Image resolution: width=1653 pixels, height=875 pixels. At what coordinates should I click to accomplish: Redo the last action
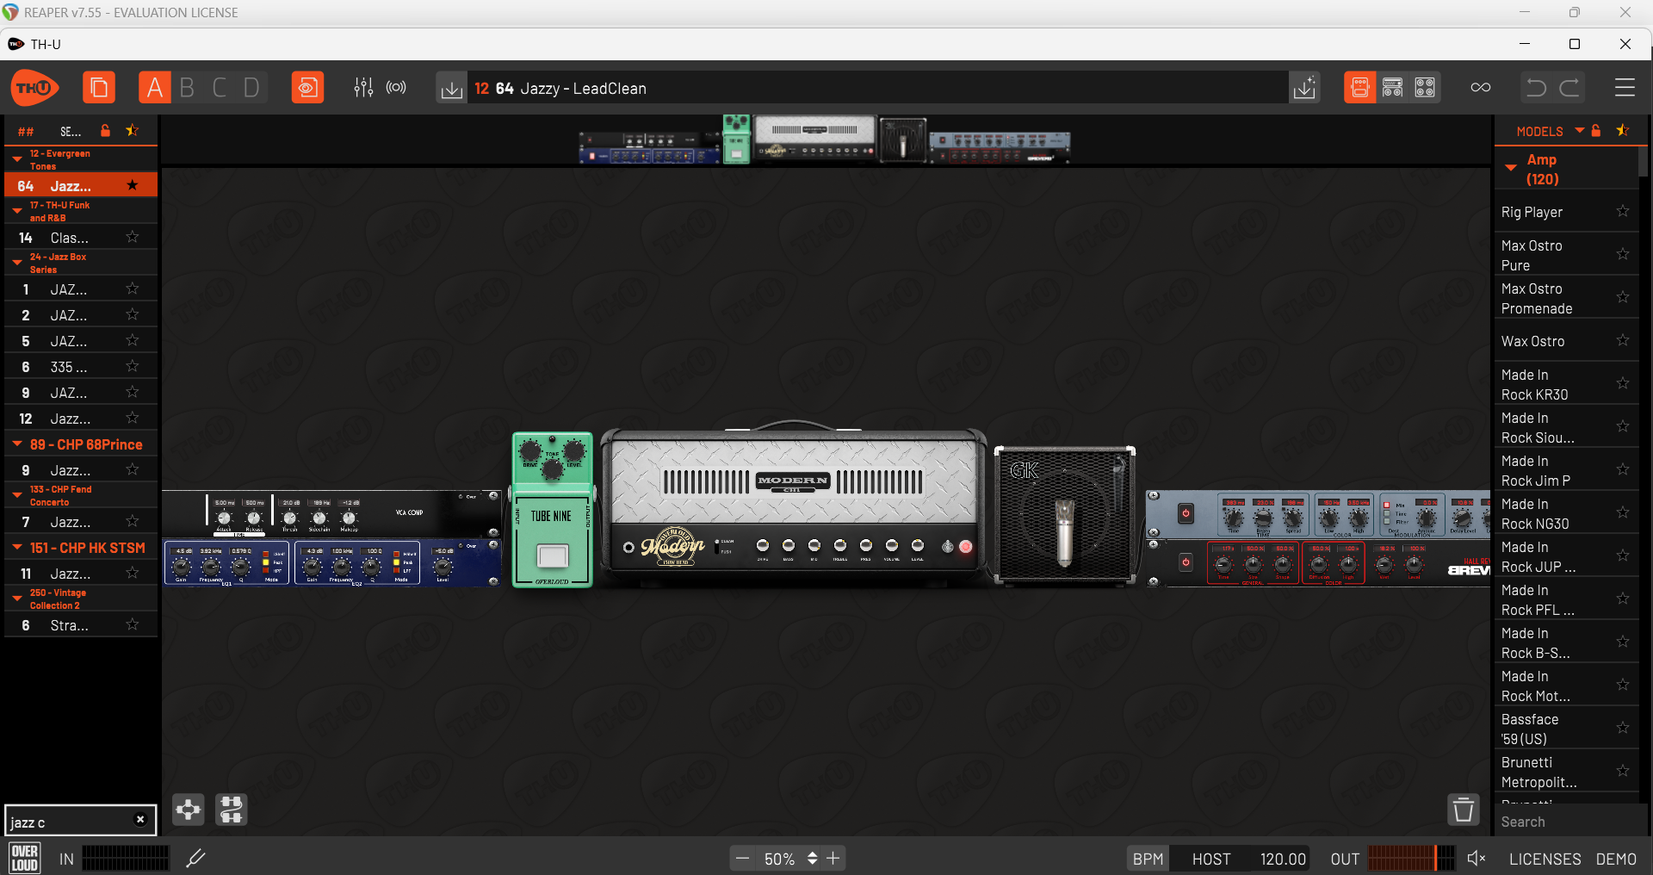1569,88
